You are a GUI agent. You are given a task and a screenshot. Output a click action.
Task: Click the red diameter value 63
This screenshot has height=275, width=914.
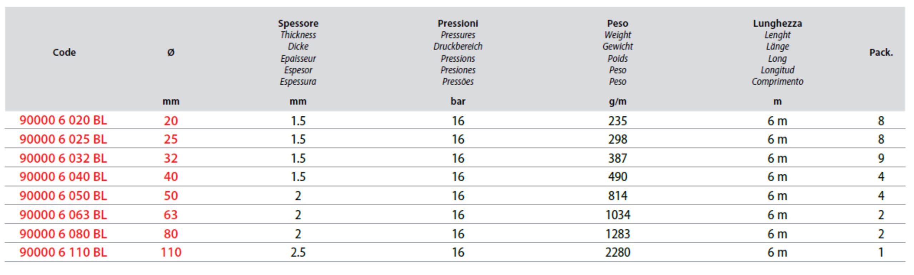click(x=171, y=215)
